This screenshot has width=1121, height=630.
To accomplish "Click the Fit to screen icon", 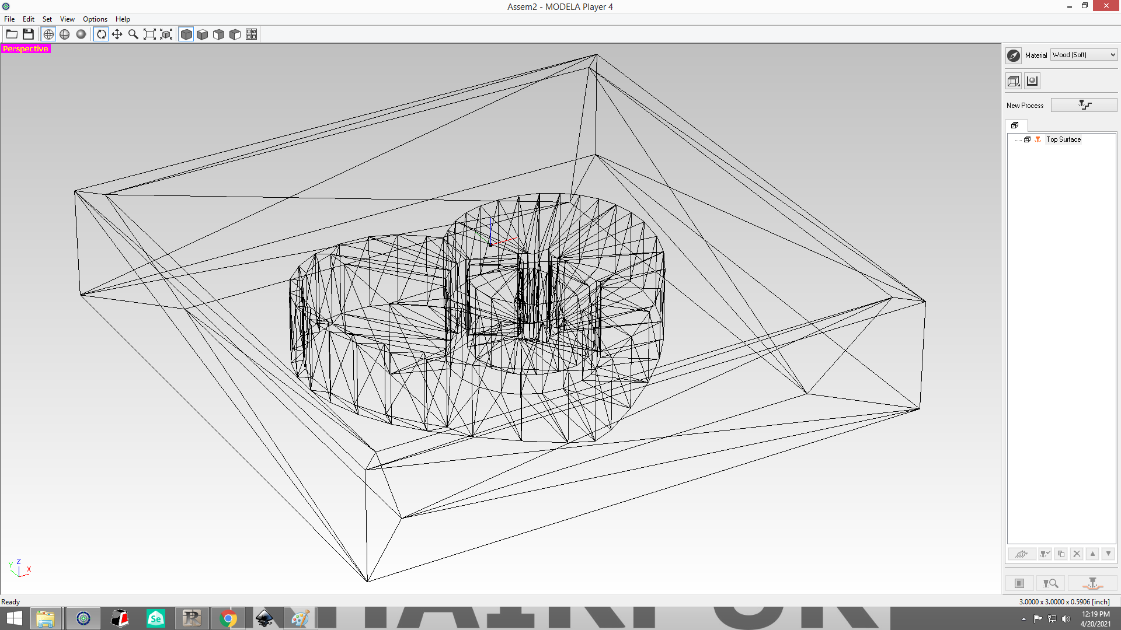I will [x=150, y=34].
